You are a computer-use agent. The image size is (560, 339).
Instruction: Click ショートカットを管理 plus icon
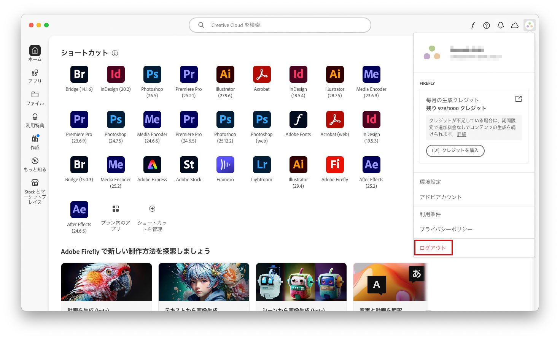pos(152,209)
